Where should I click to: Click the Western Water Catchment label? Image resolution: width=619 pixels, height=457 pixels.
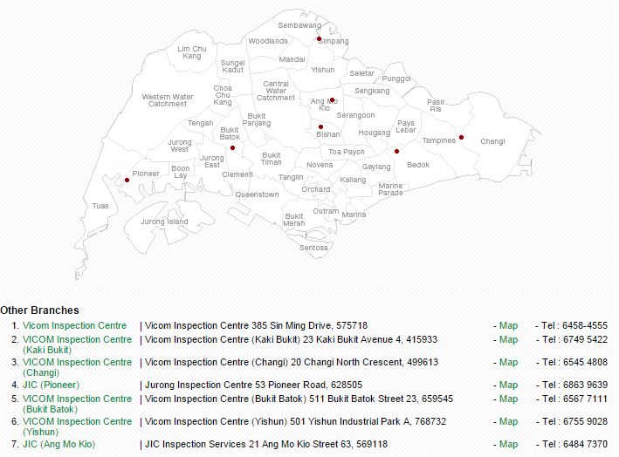(168, 100)
